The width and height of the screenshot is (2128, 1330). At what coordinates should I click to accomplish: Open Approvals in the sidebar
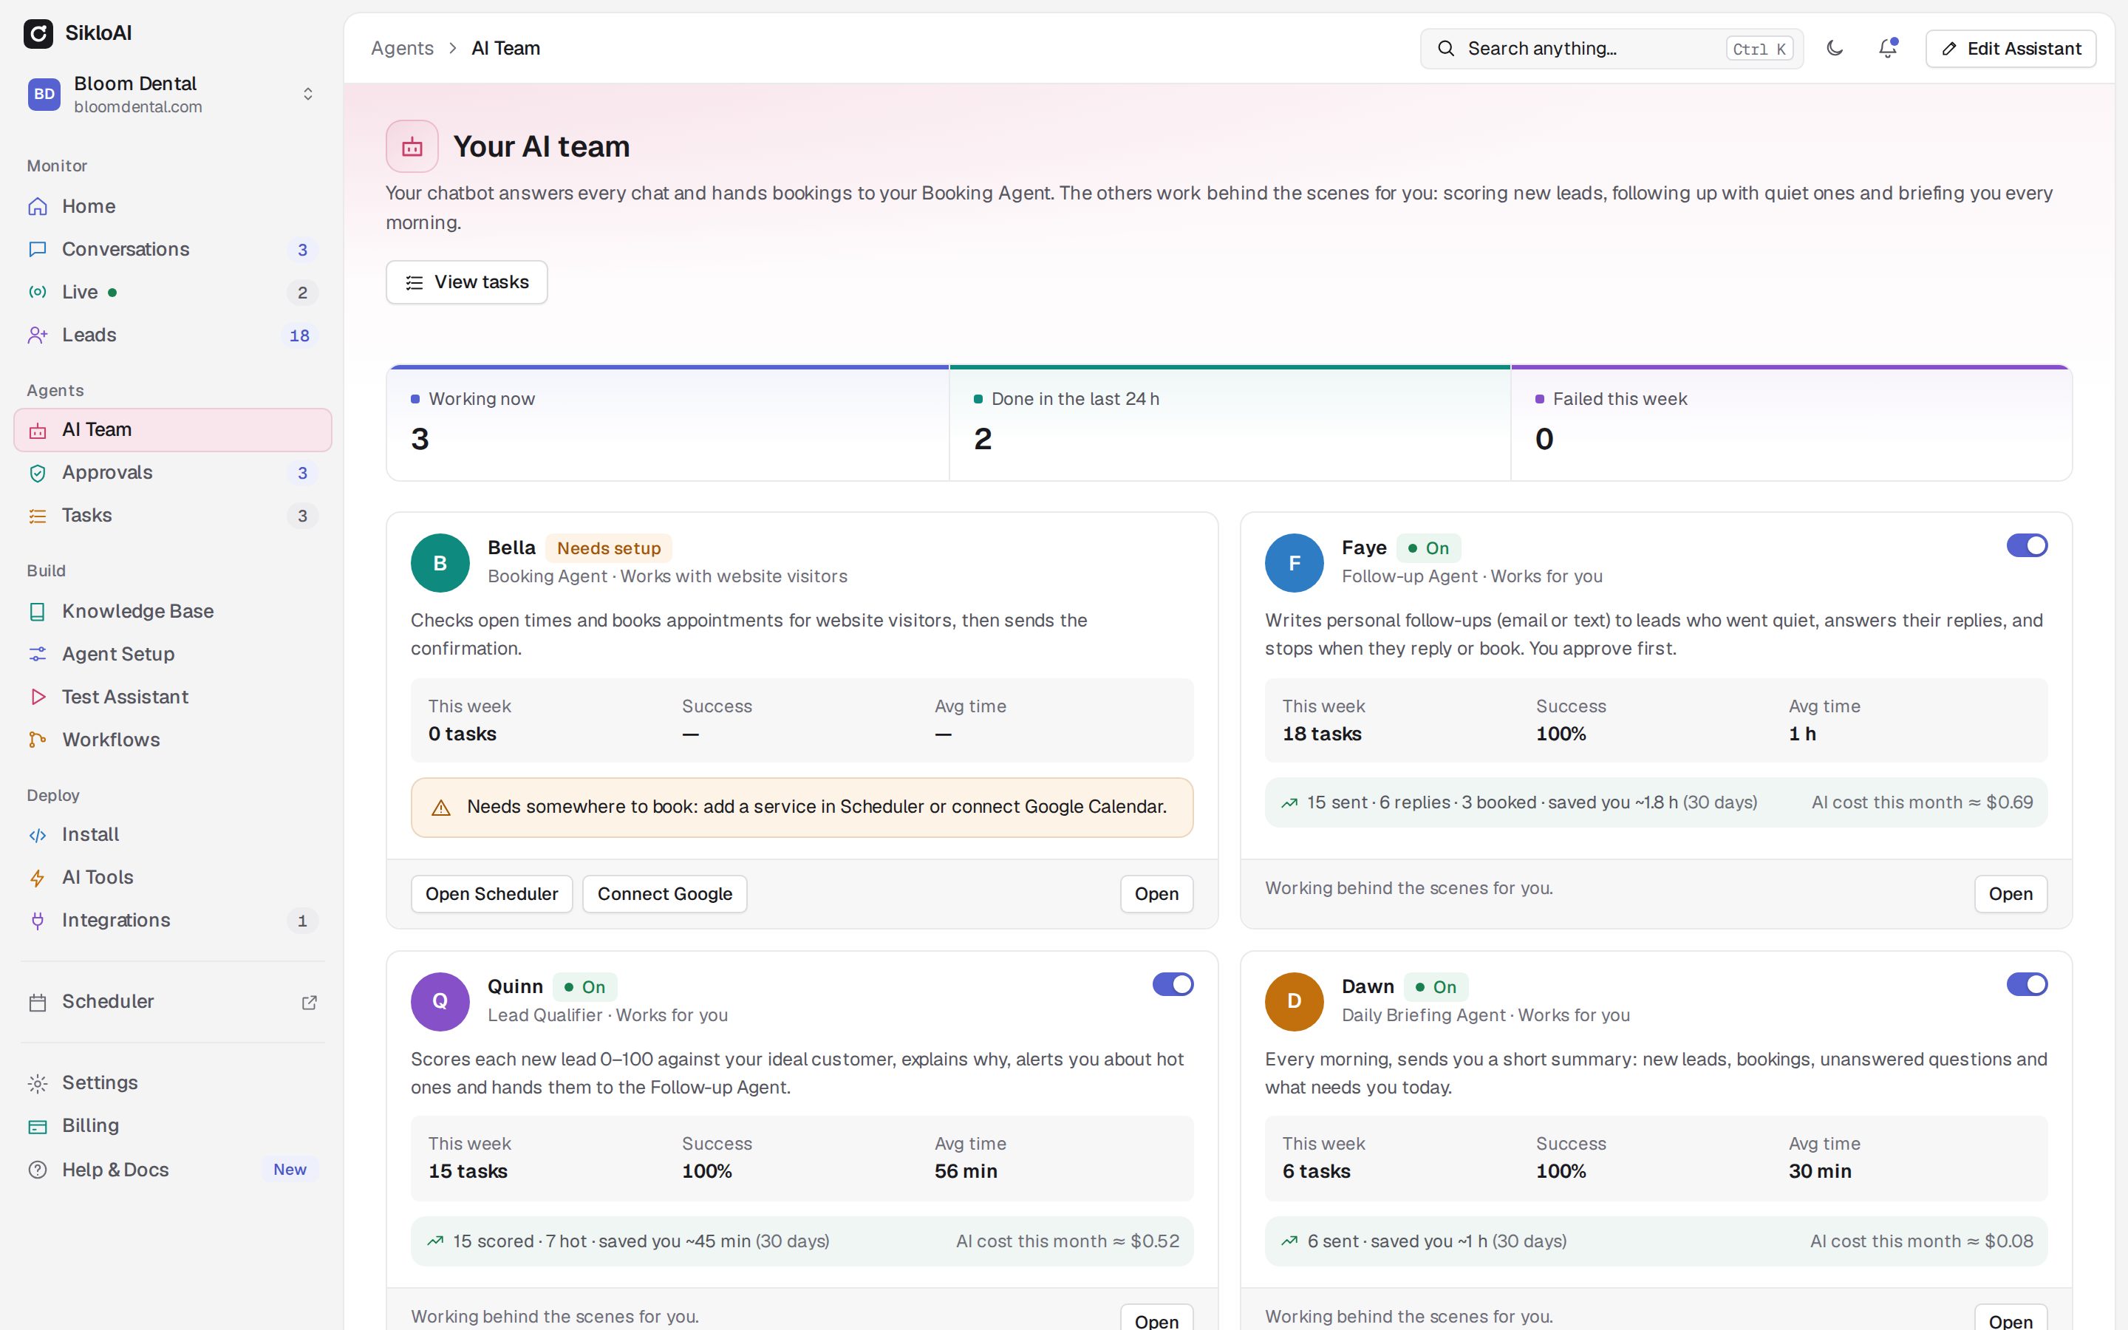click(x=172, y=472)
